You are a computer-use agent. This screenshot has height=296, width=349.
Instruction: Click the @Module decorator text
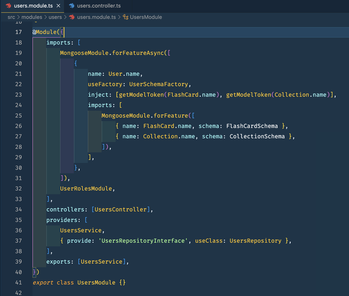(x=44, y=32)
